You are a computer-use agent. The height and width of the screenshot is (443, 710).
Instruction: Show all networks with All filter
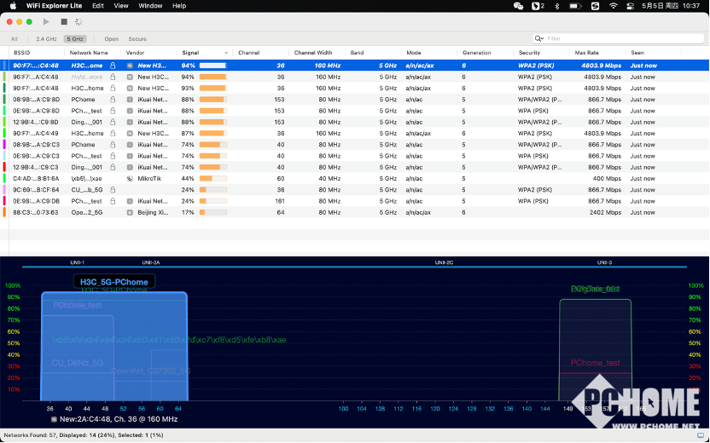(x=14, y=39)
